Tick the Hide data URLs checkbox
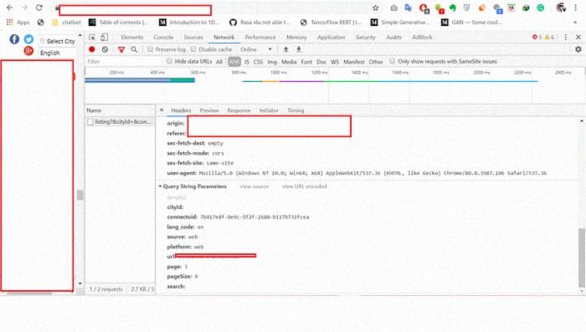 click(169, 61)
